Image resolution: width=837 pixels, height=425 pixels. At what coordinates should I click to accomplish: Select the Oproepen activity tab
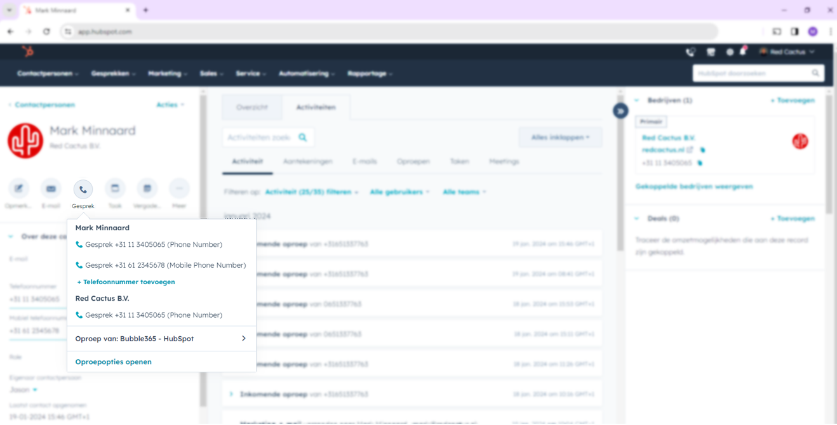(x=413, y=162)
